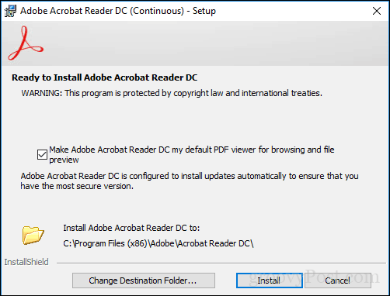The width and height of the screenshot is (390, 296).
Task: Start installation with the Install button
Action: click(x=270, y=281)
